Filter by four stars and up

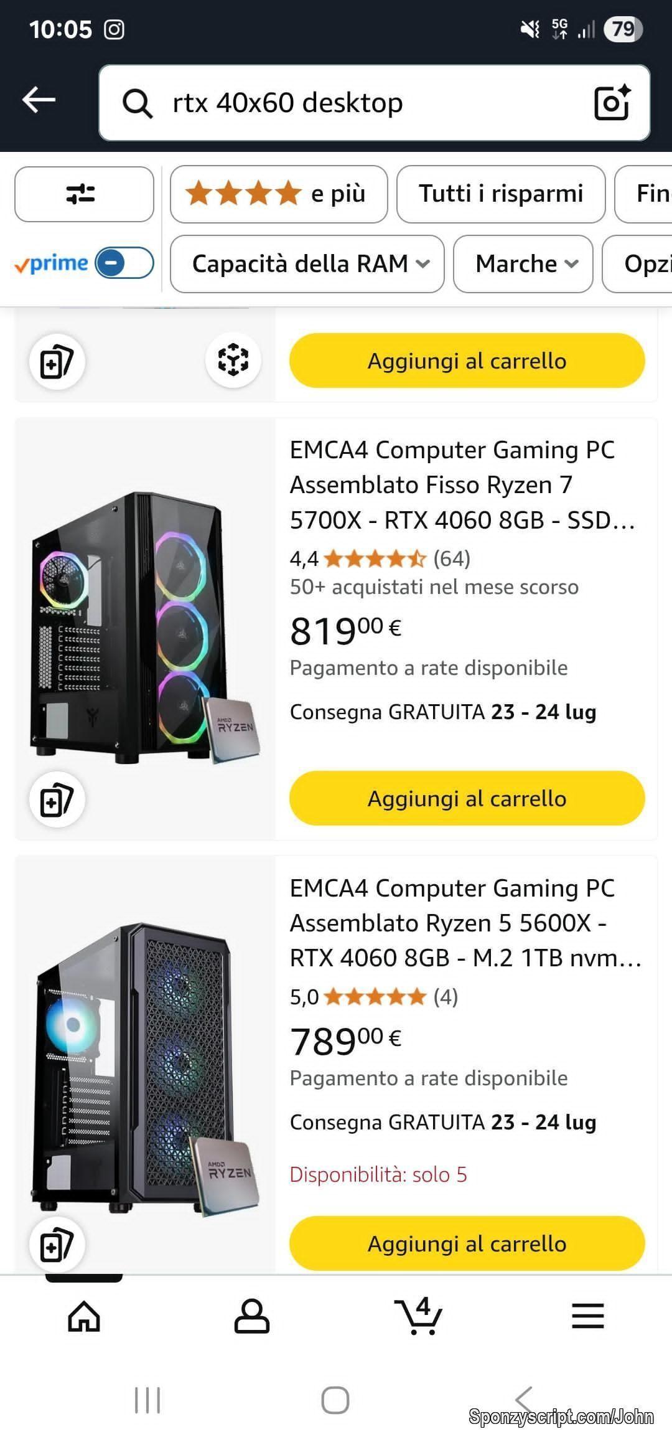pos(278,194)
